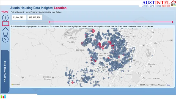This screenshot has height=99, width=176.
Task: Click the bar chart icon at bottom left
Action: [3, 97]
